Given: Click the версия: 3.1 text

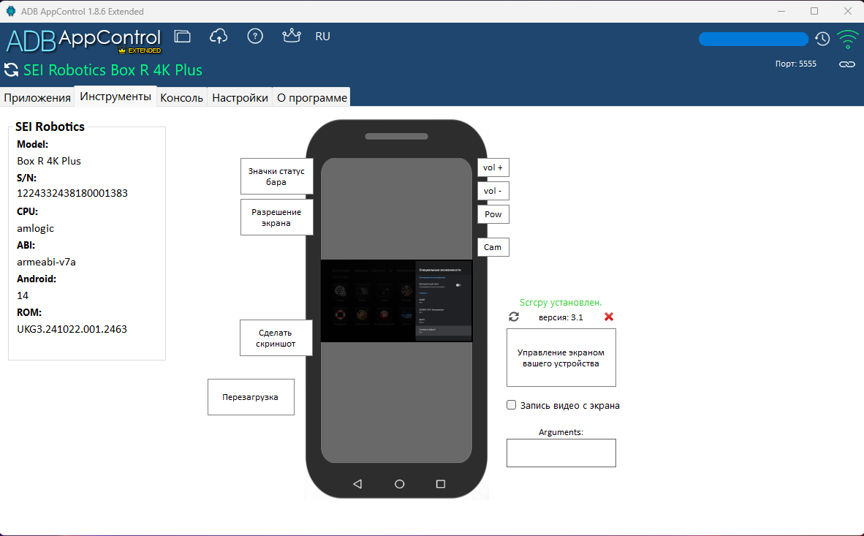Looking at the screenshot, I should 561,317.
